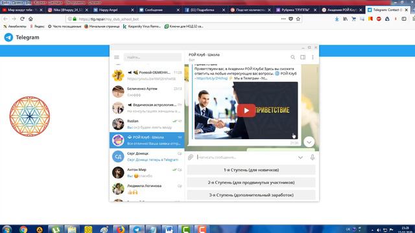
Task: Open chat with Антон Мир
Action: coord(147,173)
